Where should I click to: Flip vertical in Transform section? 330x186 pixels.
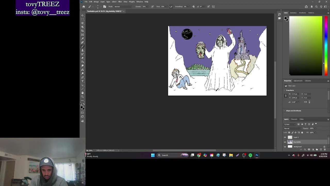pyautogui.click(x=309, y=102)
